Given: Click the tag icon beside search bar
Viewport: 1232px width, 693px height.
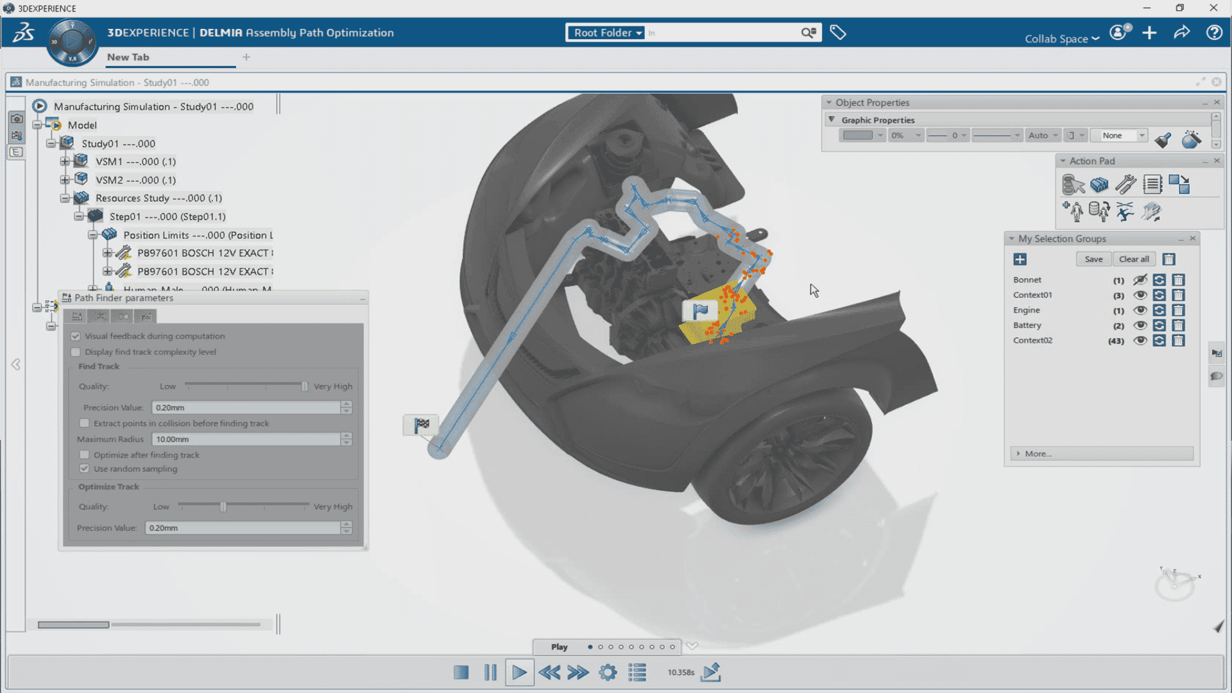Looking at the screenshot, I should (x=837, y=32).
